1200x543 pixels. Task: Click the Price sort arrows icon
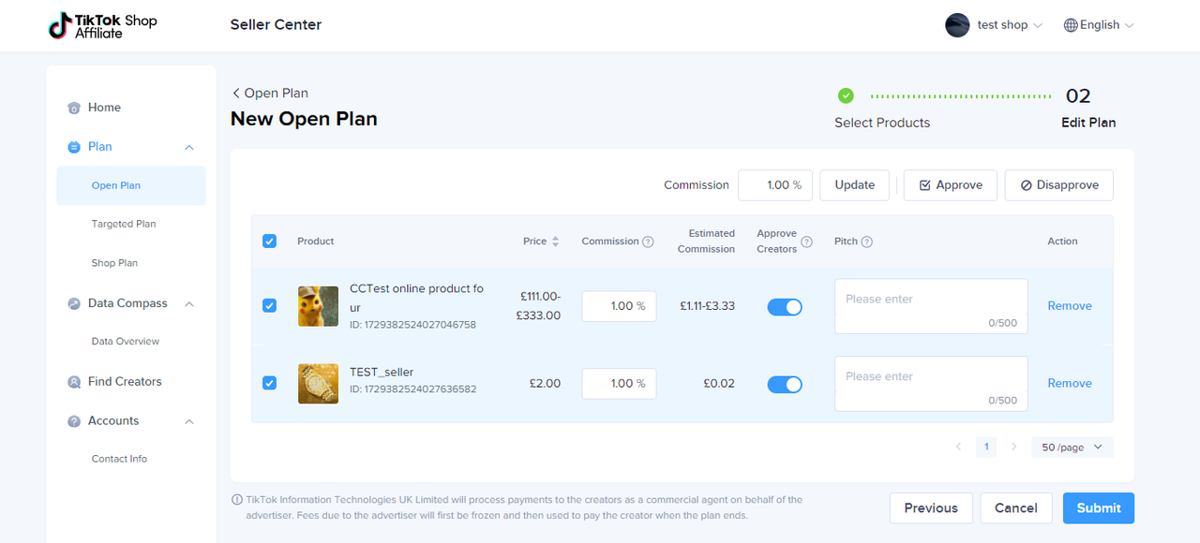[x=555, y=242]
